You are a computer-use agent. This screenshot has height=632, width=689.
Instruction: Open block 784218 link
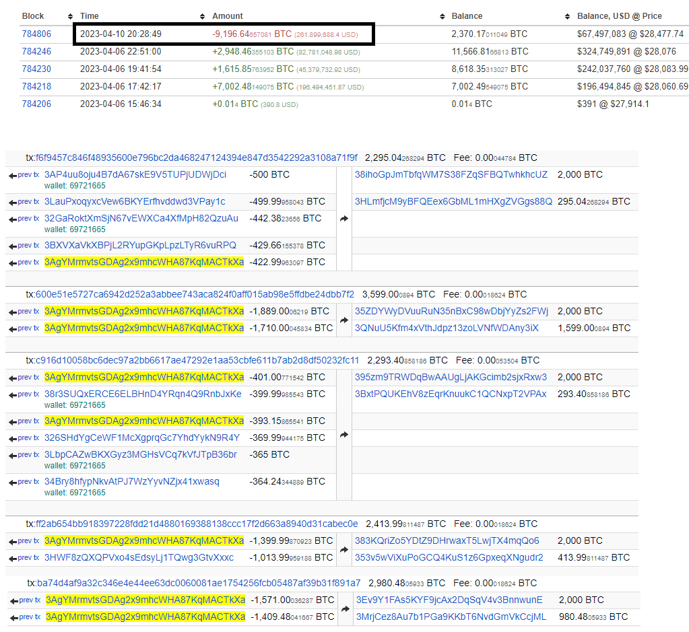tap(36, 87)
